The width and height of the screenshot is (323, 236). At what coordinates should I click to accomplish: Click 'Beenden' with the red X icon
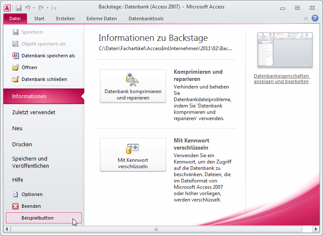(x=31, y=206)
